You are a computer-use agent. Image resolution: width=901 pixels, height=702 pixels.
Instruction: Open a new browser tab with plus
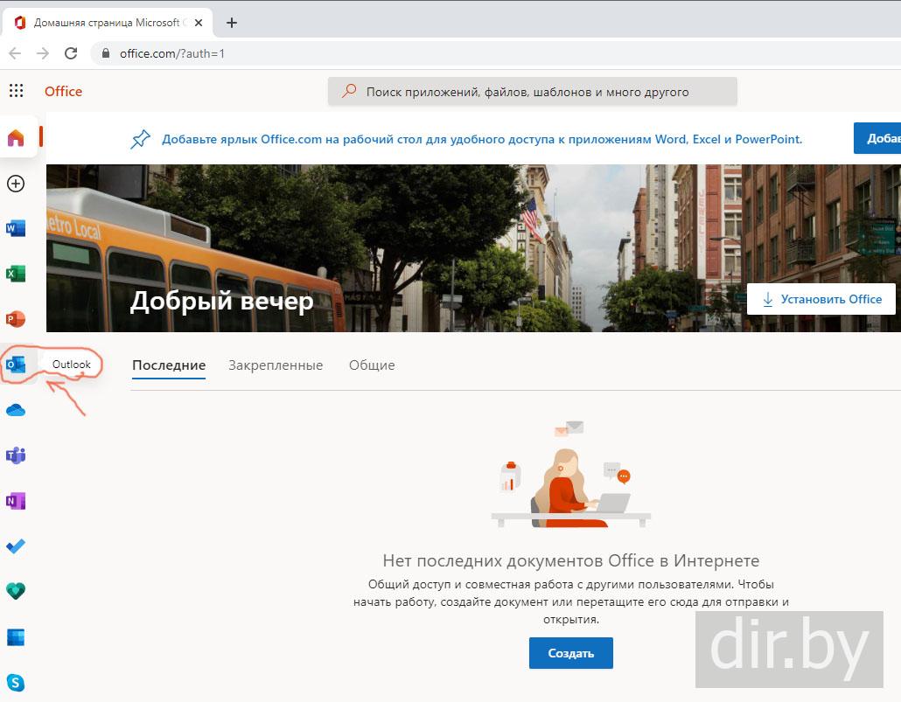point(232,23)
